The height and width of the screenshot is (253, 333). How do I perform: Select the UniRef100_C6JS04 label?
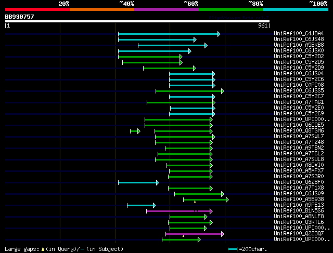[299, 74]
